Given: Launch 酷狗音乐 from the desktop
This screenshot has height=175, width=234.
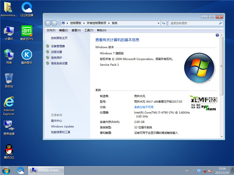Looking at the screenshot, I should [27, 57].
